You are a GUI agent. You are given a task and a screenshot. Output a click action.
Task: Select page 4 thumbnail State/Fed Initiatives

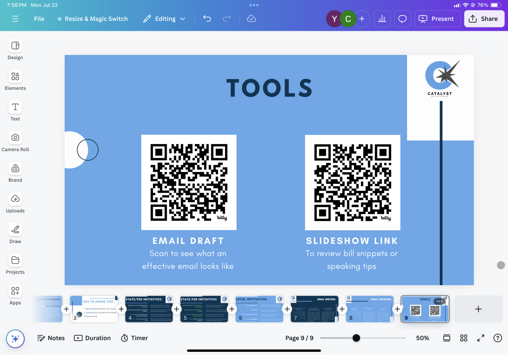click(x=149, y=309)
